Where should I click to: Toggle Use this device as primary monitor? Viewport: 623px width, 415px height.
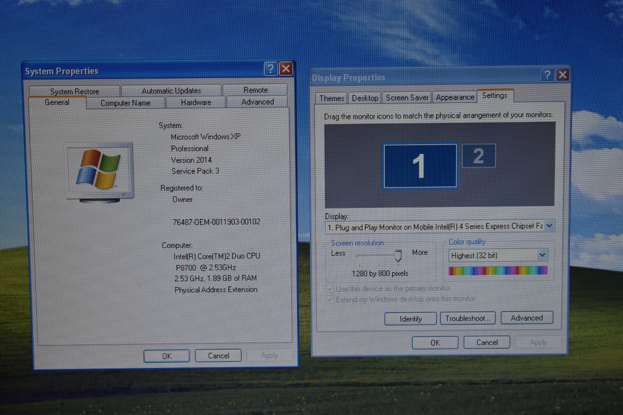[330, 289]
